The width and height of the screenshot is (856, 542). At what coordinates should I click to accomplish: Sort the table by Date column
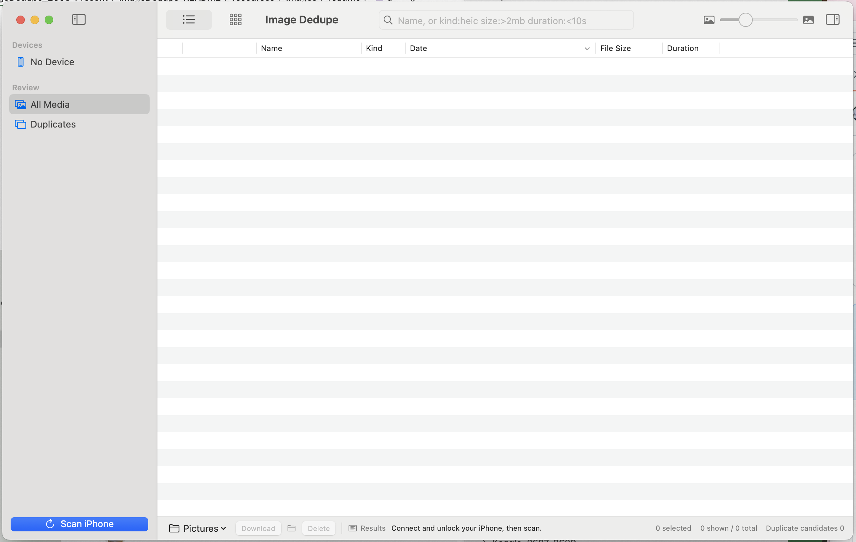pos(500,48)
